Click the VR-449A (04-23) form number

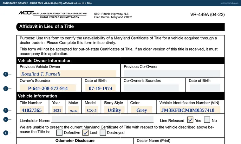pos(207,15)
